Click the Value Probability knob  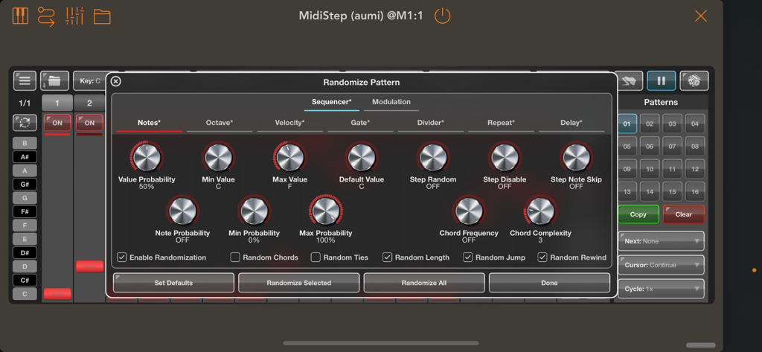[147, 158]
